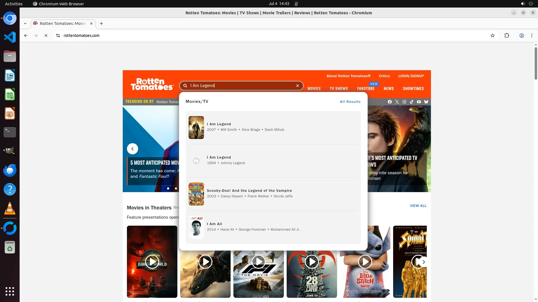The height and width of the screenshot is (302, 538).
Task: Click LOGIN/SIGNUP link
Action: [411, 76]
